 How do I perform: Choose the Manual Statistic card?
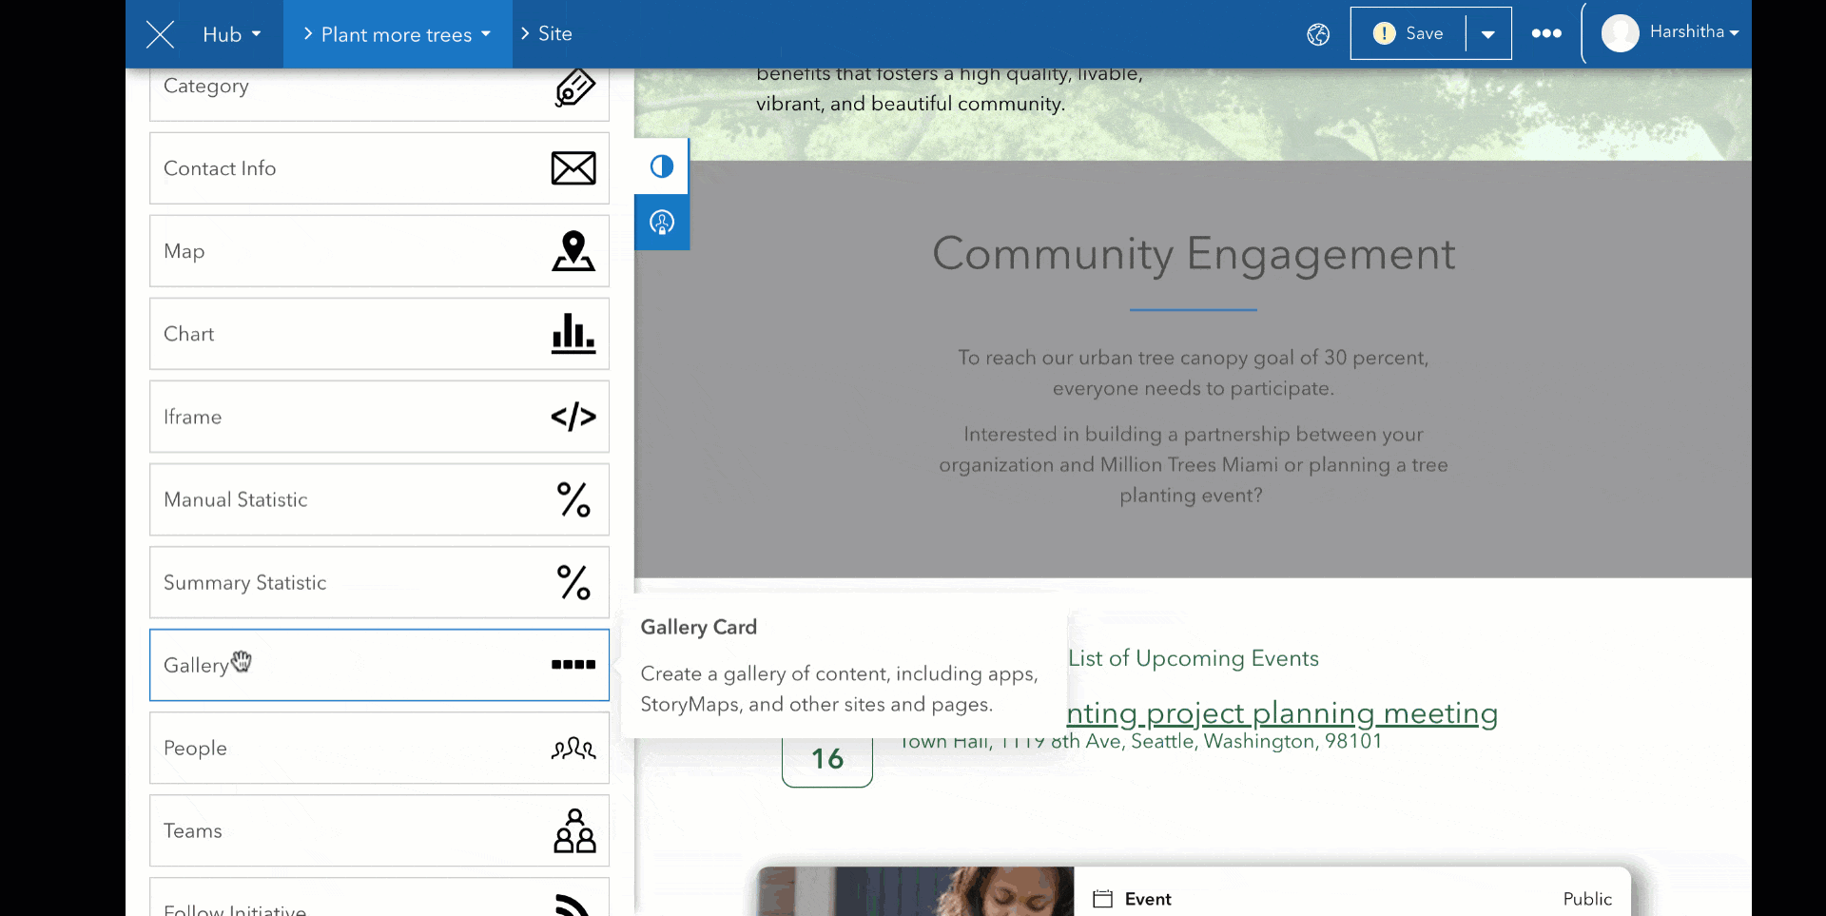[x=379, y=499]
